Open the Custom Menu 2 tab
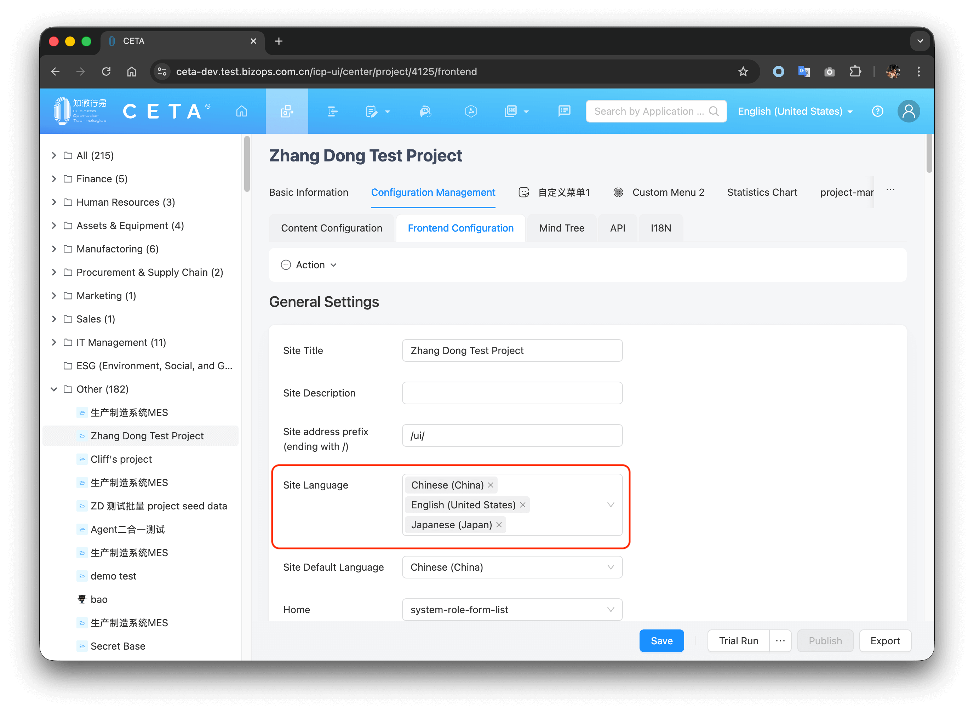974x713 pixels. point(659,193)
